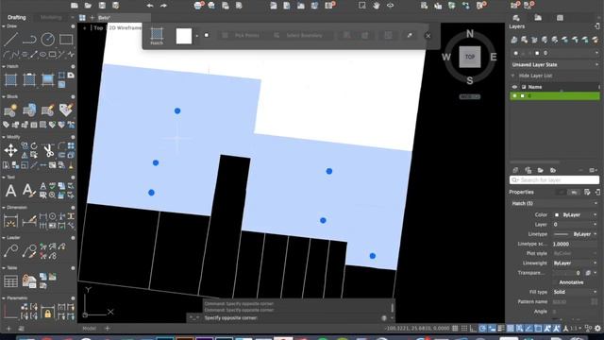Click the Pan hand tool icon
Viewport: 604px width, 340px height.
(x=376, y=6)
